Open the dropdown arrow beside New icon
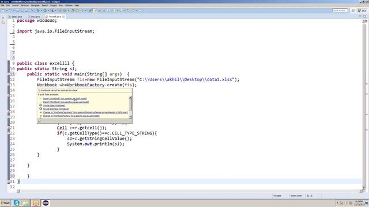The image size is (369, 207). pyautogui.click(x=6, y=10)
